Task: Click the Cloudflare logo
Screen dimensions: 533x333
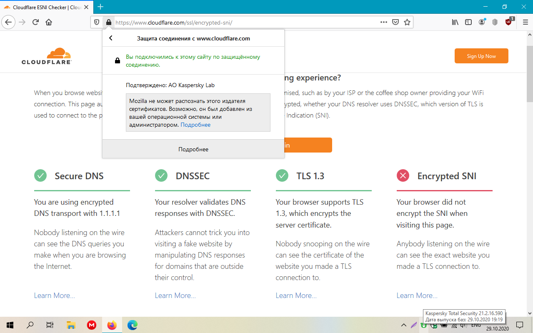Action: click(47, 56)
